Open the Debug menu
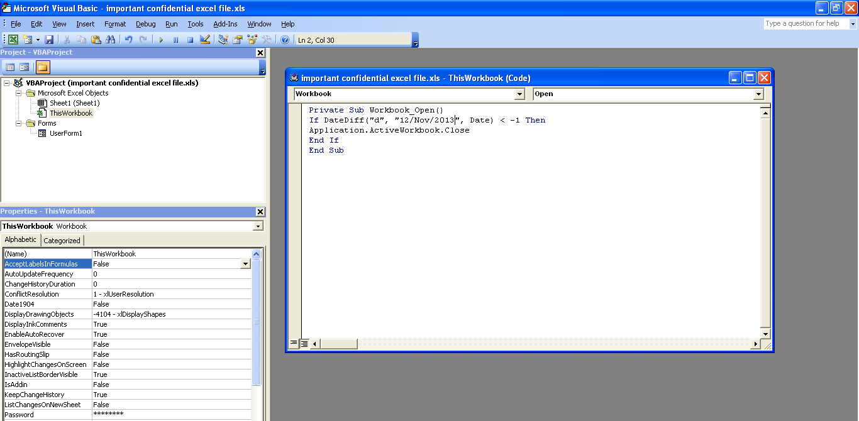This screenshot has height=421, width=859. (x=145, y=24)
